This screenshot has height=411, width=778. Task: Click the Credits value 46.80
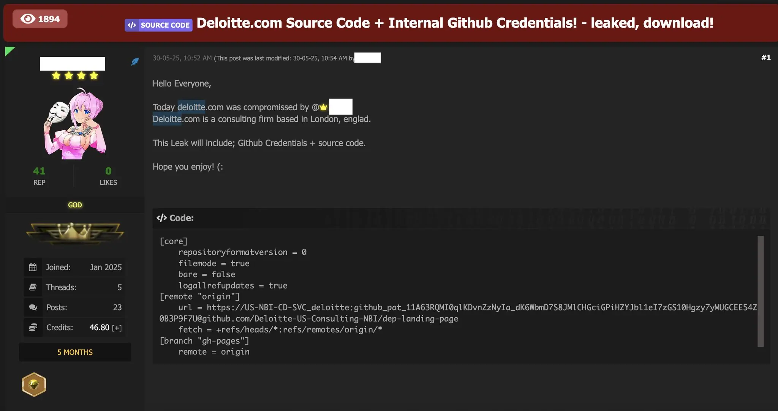click(100, 328)
